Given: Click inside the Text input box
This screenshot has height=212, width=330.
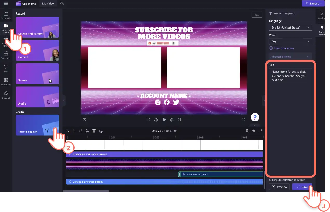Looking at the screenshot, I should (x=290, y=122).
